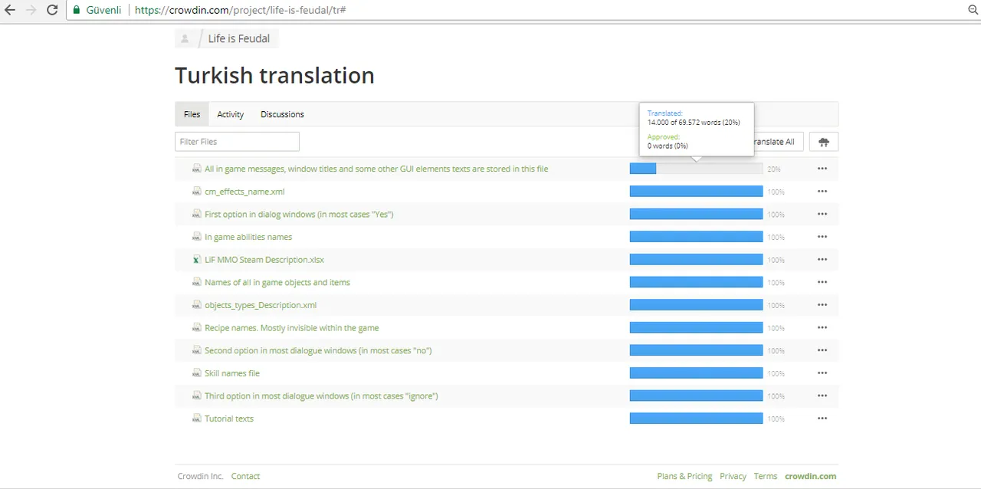Screen dimensions: 981x489
Task: Click file icon beside All in game messages
Action: [x=197, y=169]
